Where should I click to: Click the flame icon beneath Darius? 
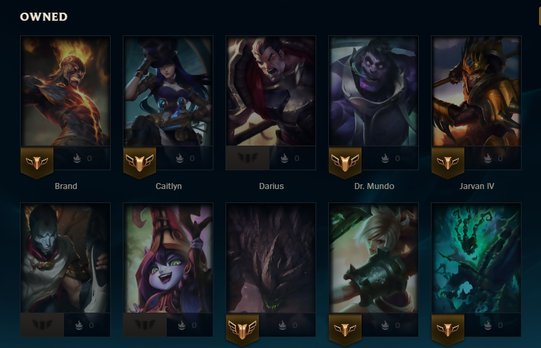[284, 158]
